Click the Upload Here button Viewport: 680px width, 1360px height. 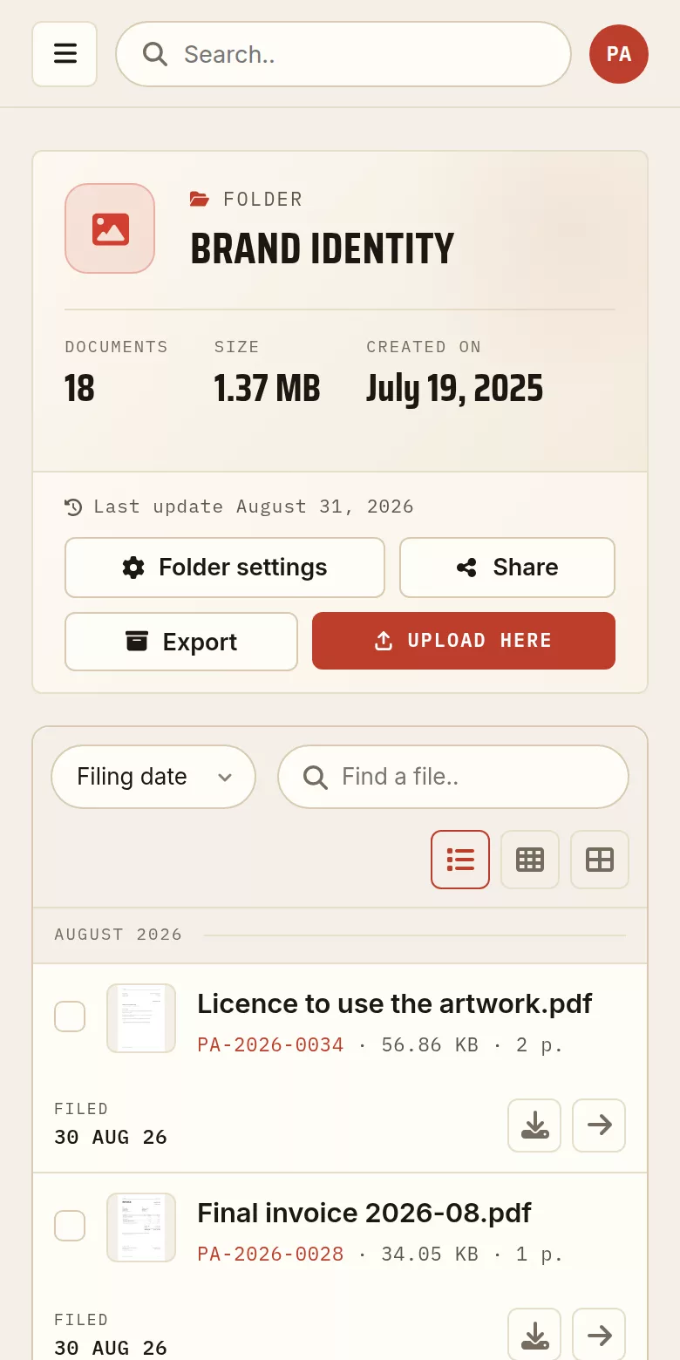[x=464, y=641]
